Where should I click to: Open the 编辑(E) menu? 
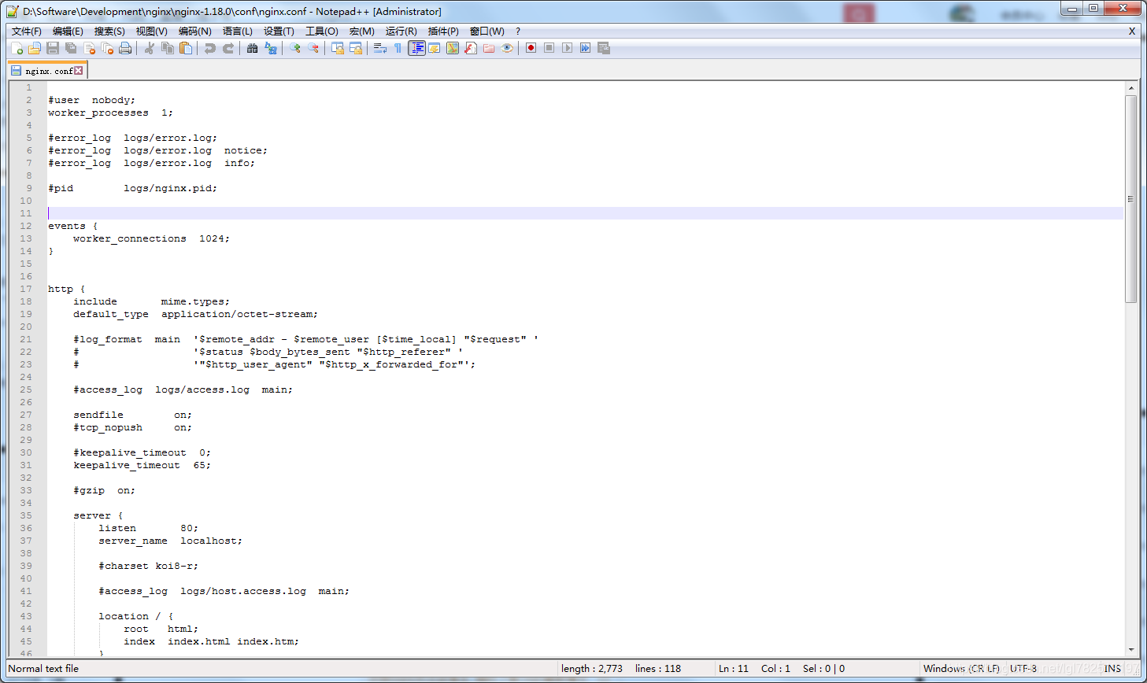pyautogui.click(x=68, y=31)
